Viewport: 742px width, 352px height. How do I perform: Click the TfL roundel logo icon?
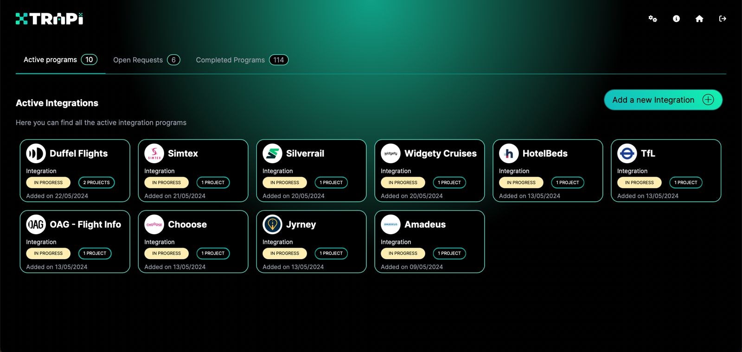pos(627,154)
